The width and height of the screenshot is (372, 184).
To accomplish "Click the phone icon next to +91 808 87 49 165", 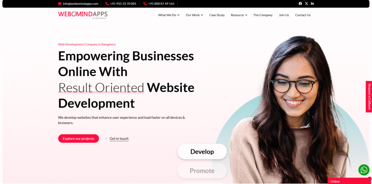I will [145, 4].
